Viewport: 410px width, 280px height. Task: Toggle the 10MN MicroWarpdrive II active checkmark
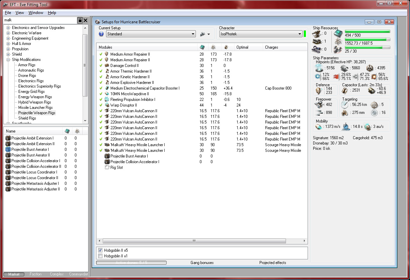click(101, 94)
